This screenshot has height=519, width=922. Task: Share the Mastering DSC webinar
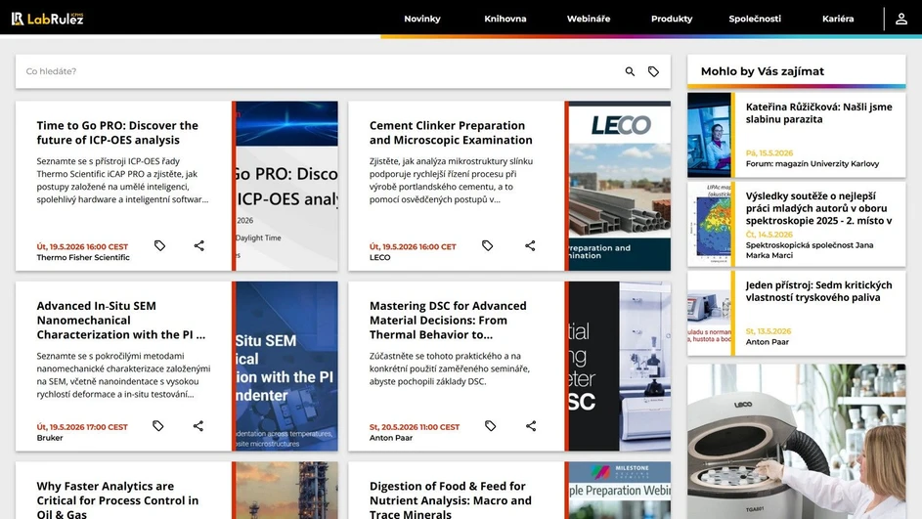(531, 426)
